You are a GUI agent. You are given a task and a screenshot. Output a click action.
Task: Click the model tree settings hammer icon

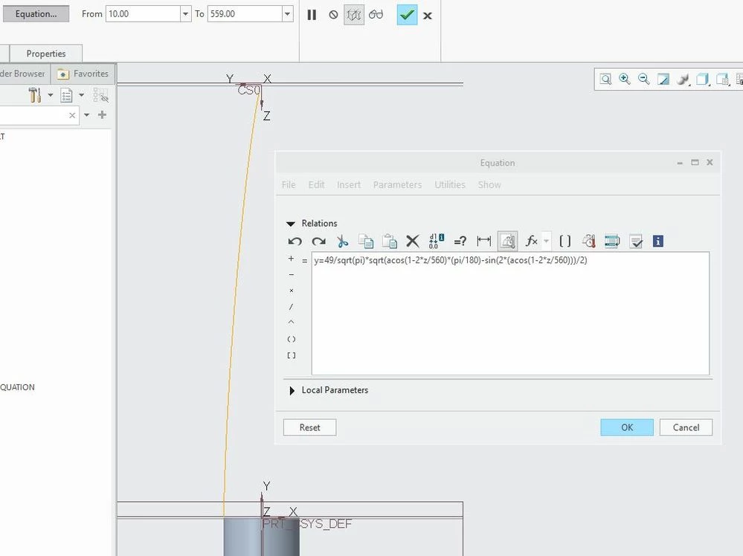tap(35, 95)
